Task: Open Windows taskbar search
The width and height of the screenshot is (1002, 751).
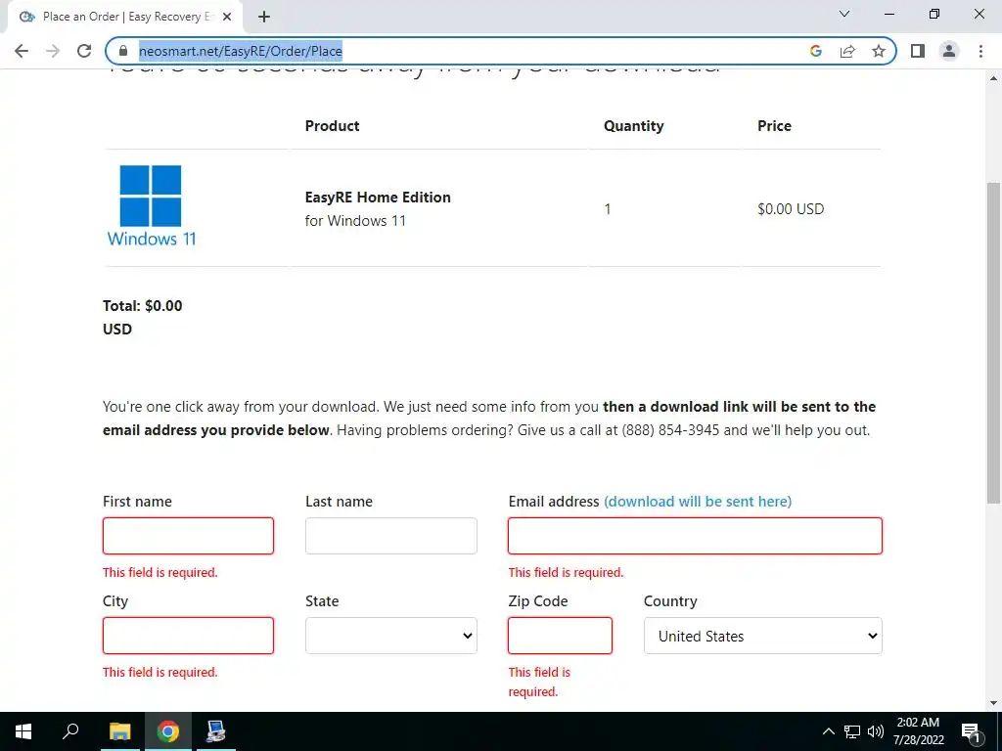Action: point(70,731)
